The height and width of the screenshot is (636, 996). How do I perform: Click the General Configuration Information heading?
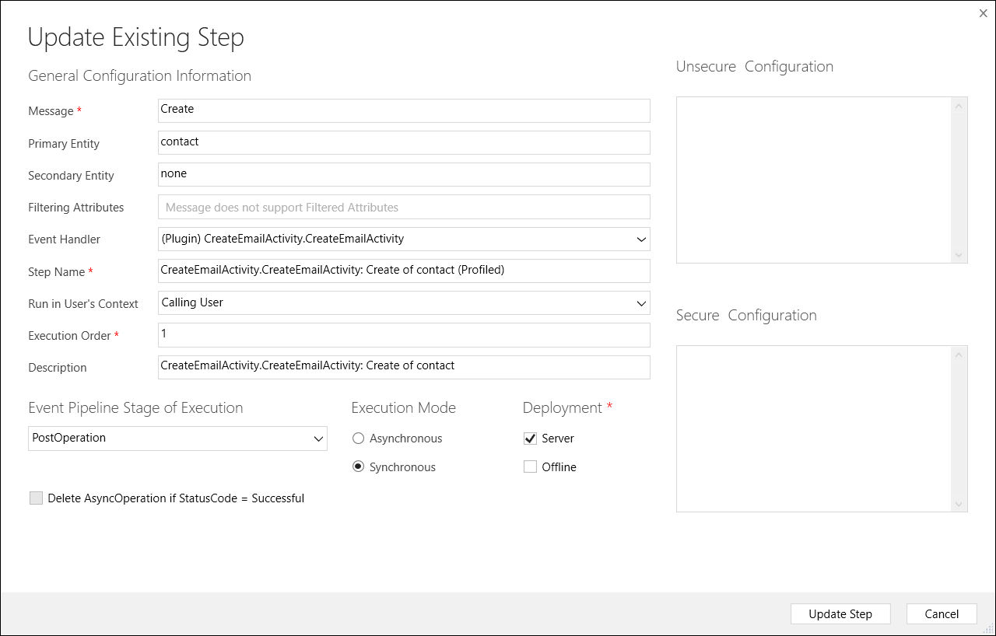[x=139, y=75]
